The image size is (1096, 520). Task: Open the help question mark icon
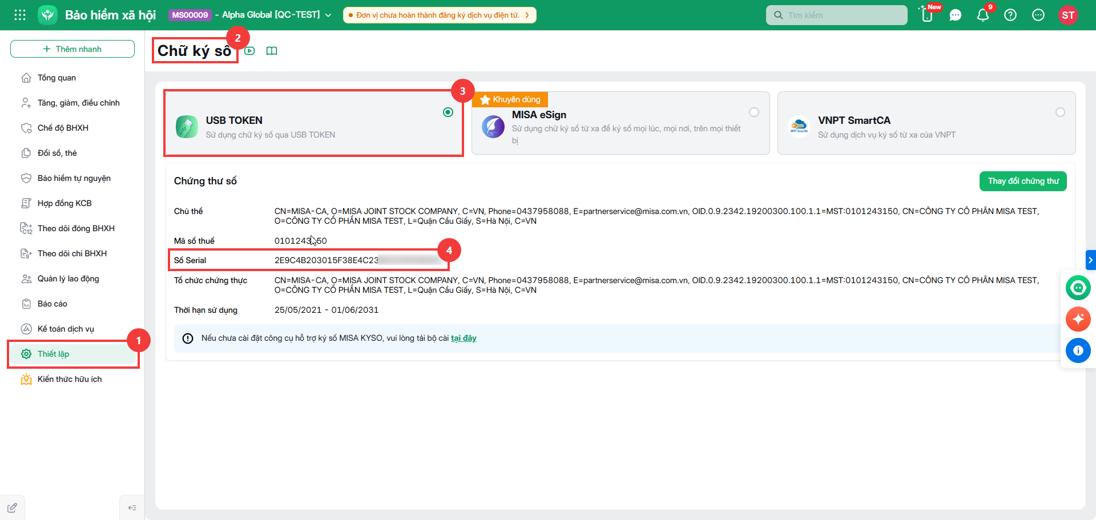click(x=1010, y=15)
